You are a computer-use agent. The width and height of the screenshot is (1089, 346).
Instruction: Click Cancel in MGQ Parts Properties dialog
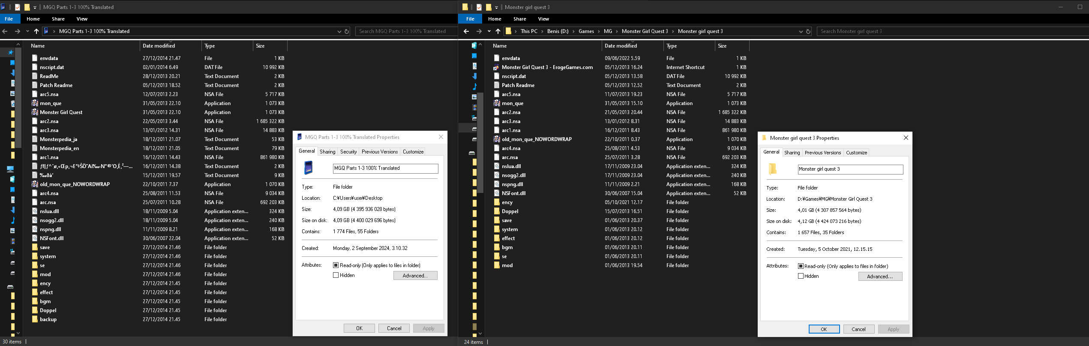point(394,328)
